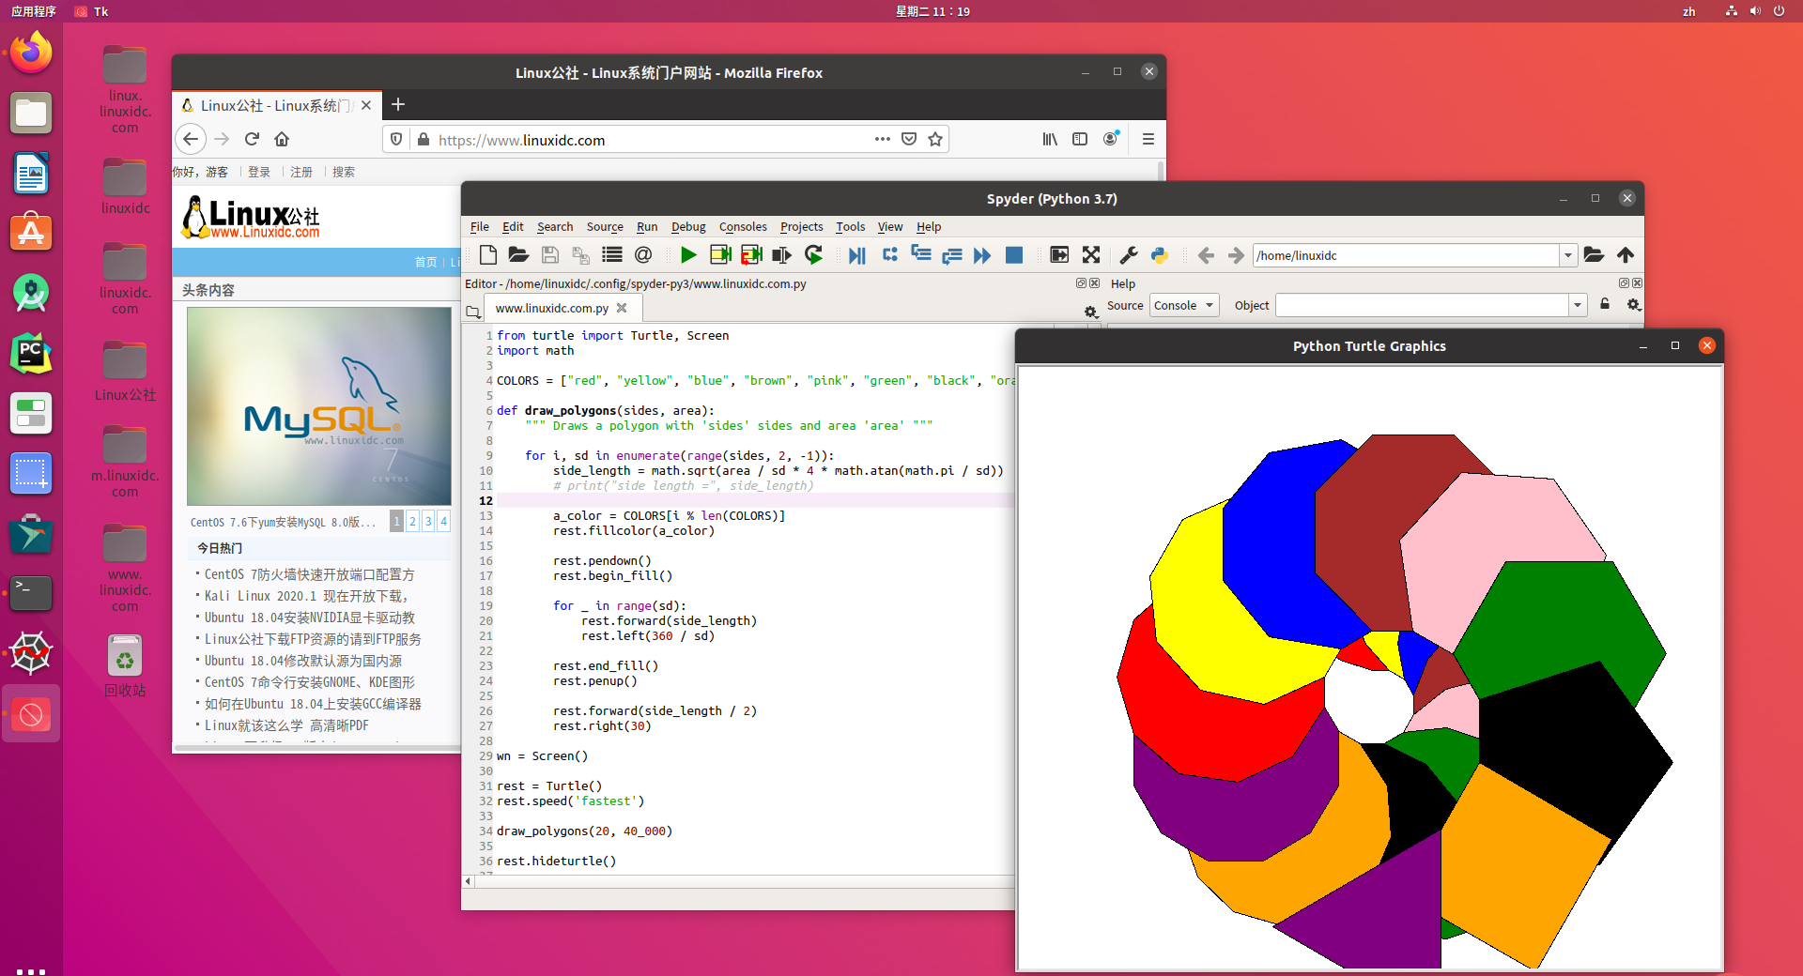
Task: Re-run last script in Spyder
Action: click(x=813, y=255)
